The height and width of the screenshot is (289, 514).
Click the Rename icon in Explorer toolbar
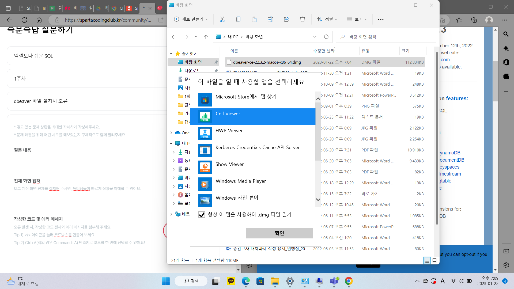[270, 19]
